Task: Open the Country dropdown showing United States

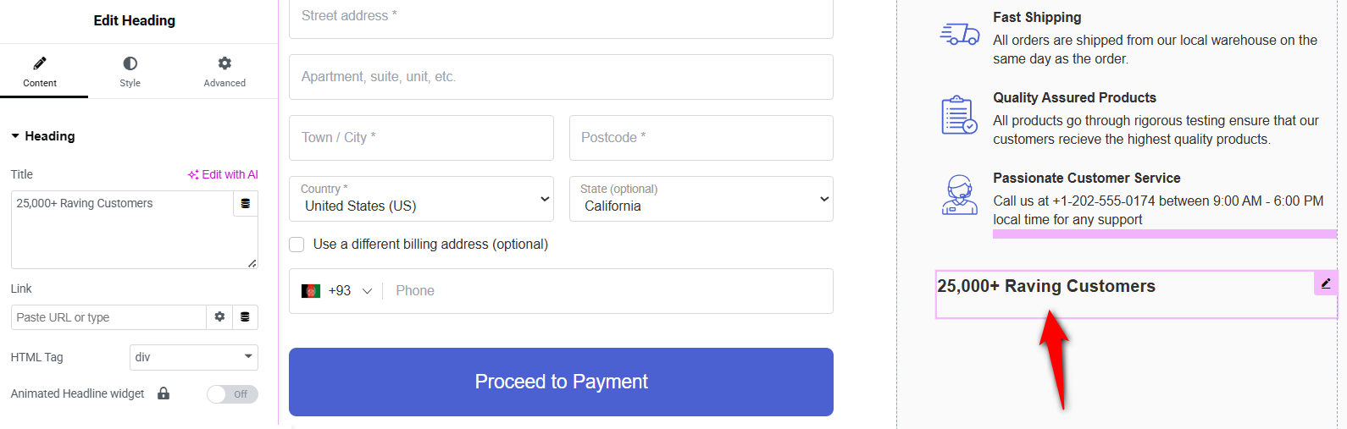Action: [421, 199]
